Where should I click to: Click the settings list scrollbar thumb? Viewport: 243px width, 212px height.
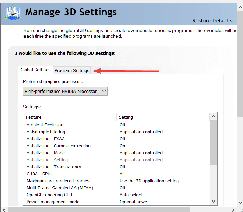[213, 142]
